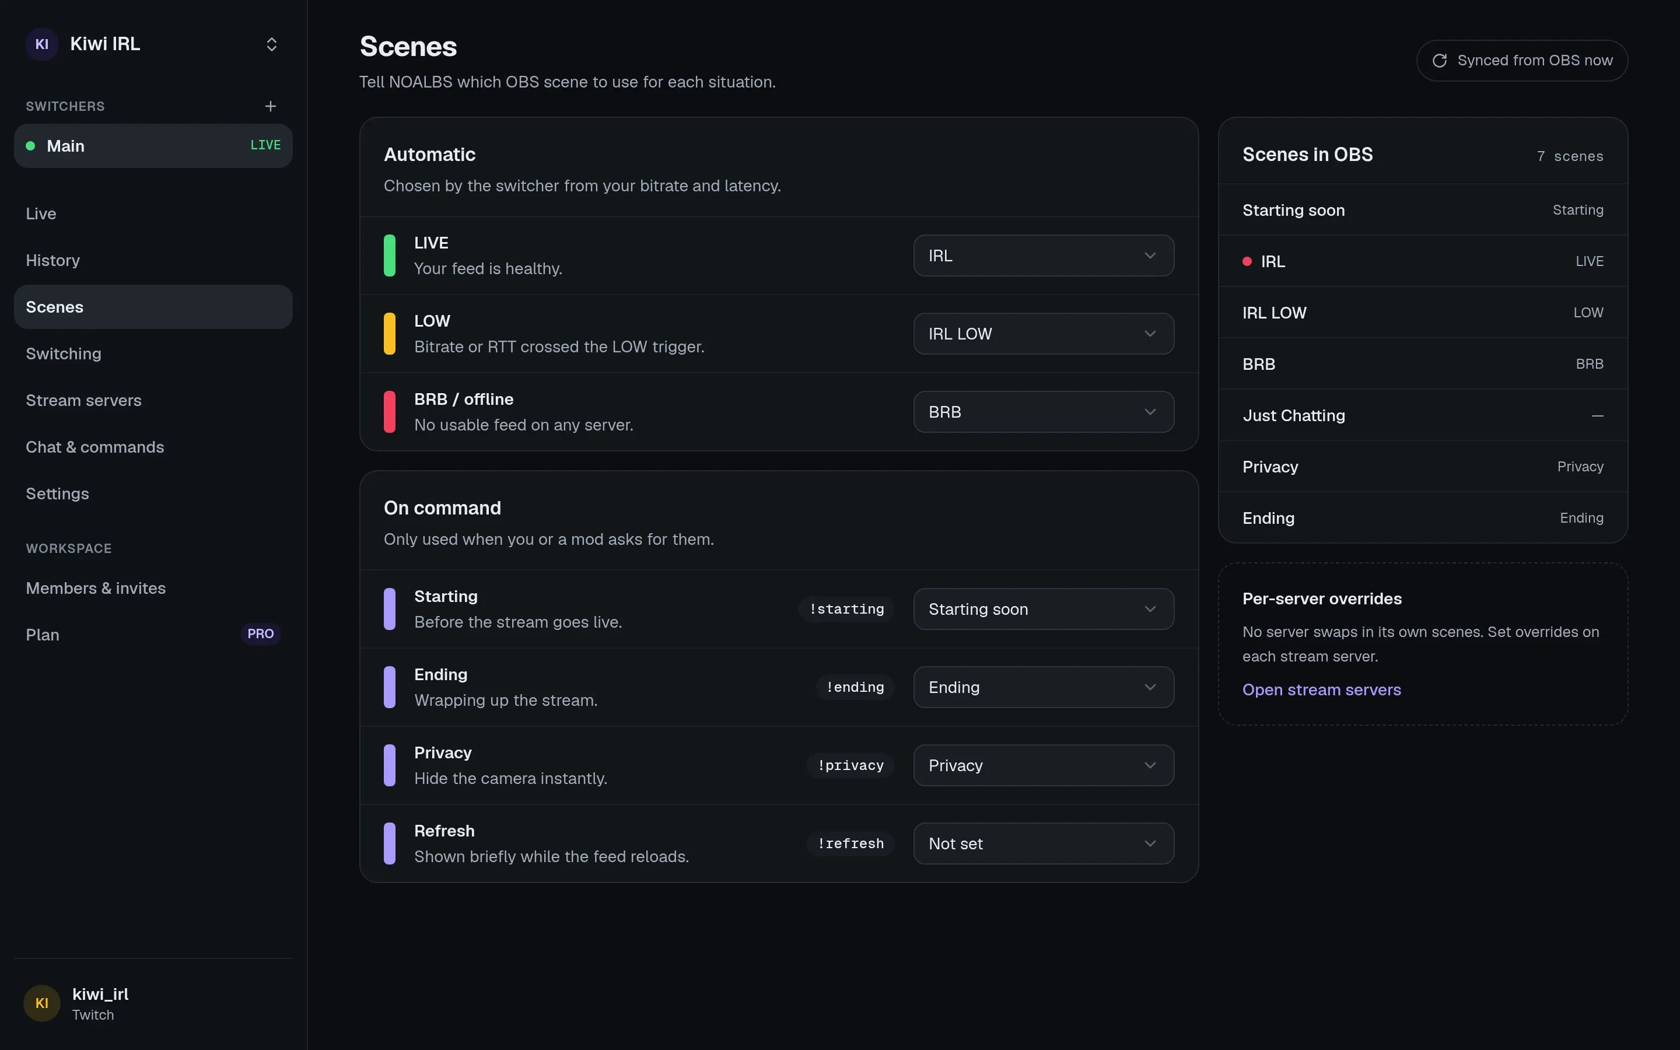The width and height of the screenshot is (1680, 1050).
Task: Select Just Chatting in OBS scene list
Action: [x=1422, y=415]
